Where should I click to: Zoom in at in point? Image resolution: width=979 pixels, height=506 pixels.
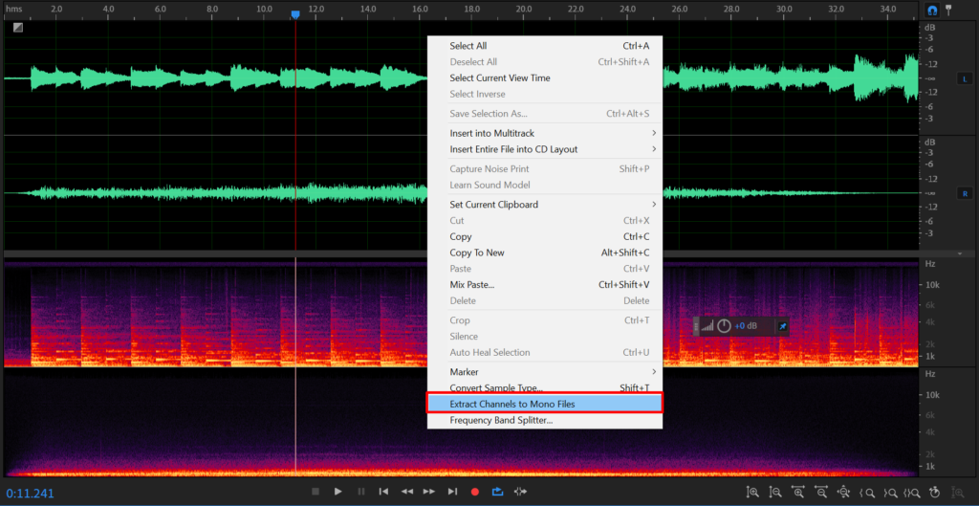click(x=866, y=492)
